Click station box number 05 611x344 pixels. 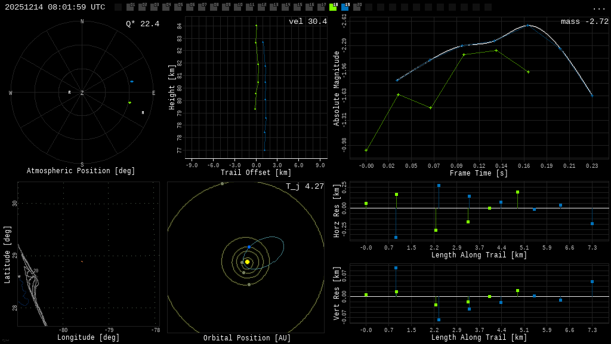(x=178, y=7)
